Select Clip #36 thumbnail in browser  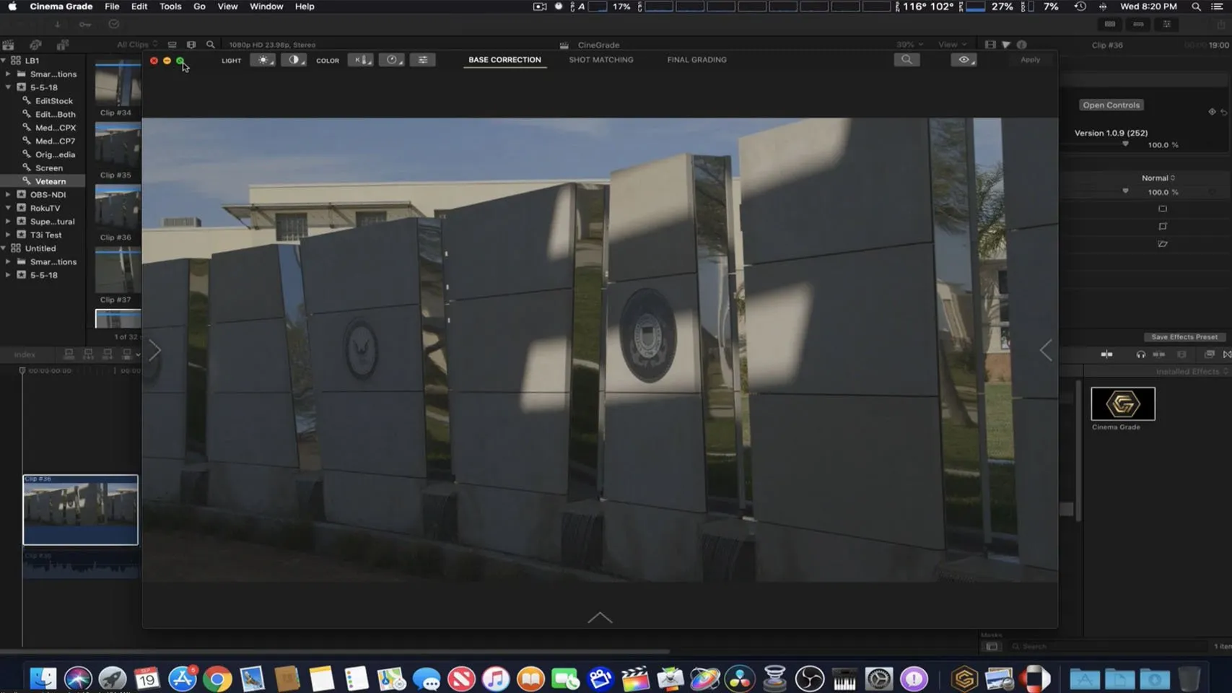tap(118, 209)
